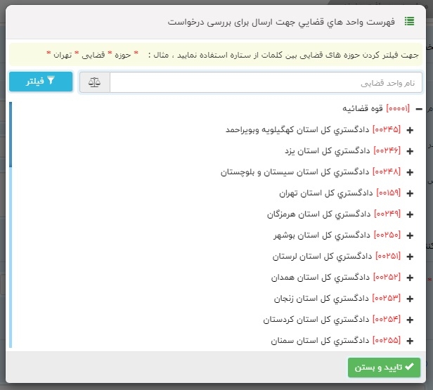Expand دادگستري كل استان كردستان node

coord(410,320)
